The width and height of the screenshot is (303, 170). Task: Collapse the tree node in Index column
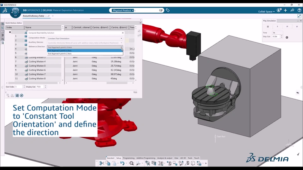[x=10, y=32]
